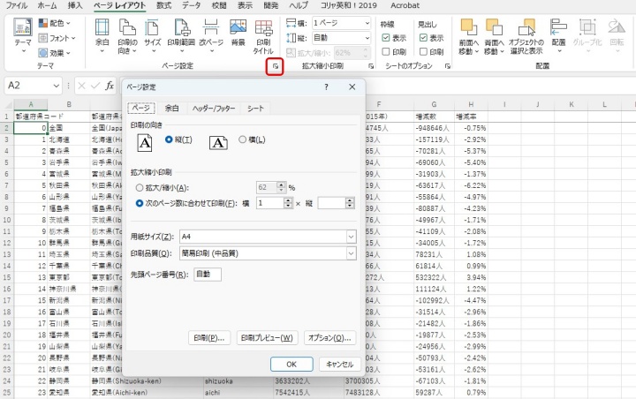Click the 背景 background image icon
The width and height of the screenshot is (636, 399).
click(x=238, y=33)
